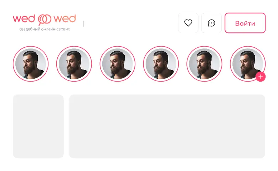Click the small gray placeholder card
Image resolution: width=278 pixels, height=171 pixels.
coord(38,126)
